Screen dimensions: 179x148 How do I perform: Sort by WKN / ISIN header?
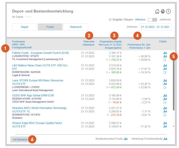click(x=18, y=44)
